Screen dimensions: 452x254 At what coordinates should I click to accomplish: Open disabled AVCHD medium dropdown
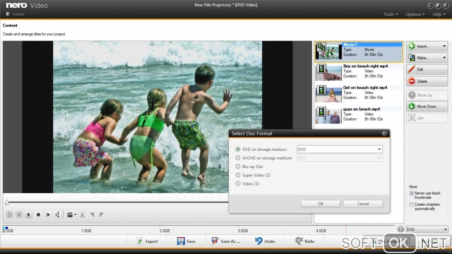(339, 158)
